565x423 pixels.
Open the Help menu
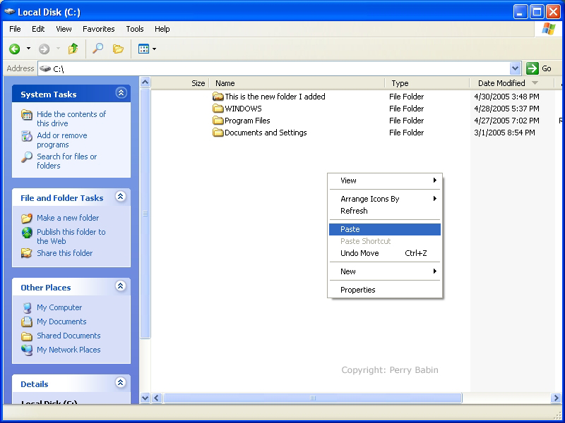click(x=162, y=29)
